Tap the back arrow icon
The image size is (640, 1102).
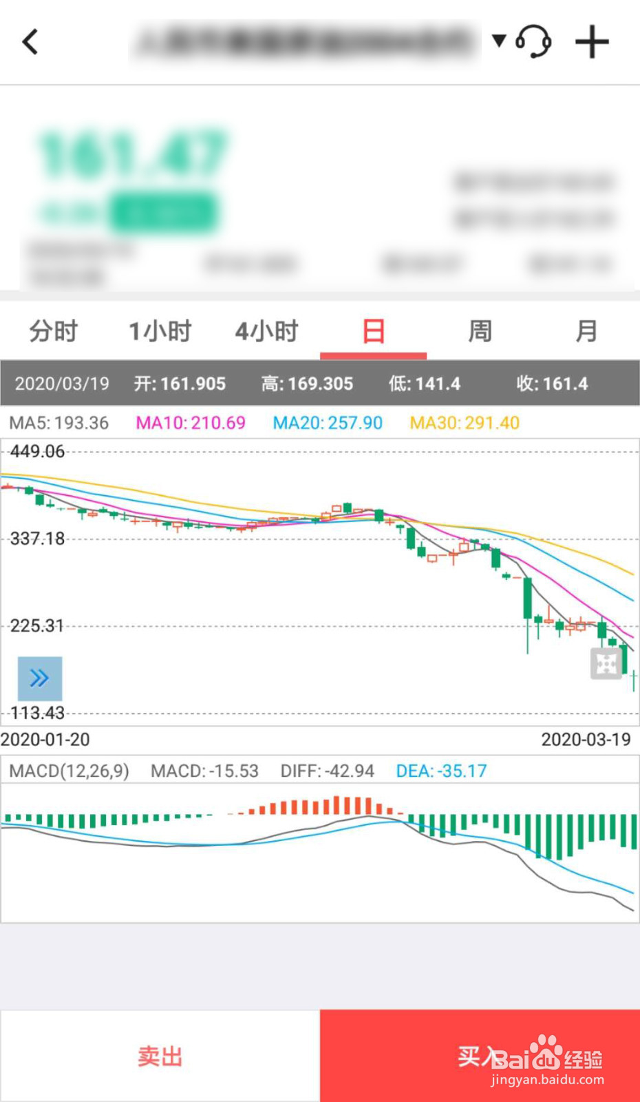(30, 42)
